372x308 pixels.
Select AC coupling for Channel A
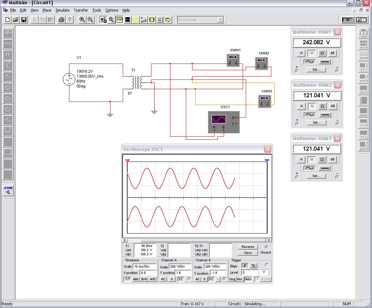(x=163, y=279)
